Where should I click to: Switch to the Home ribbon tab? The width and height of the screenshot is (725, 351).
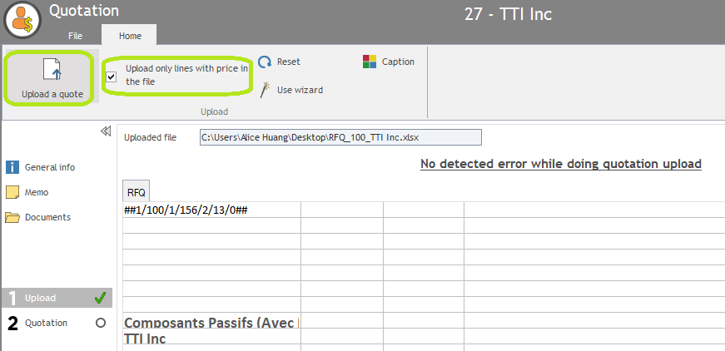tap(130, 36)
